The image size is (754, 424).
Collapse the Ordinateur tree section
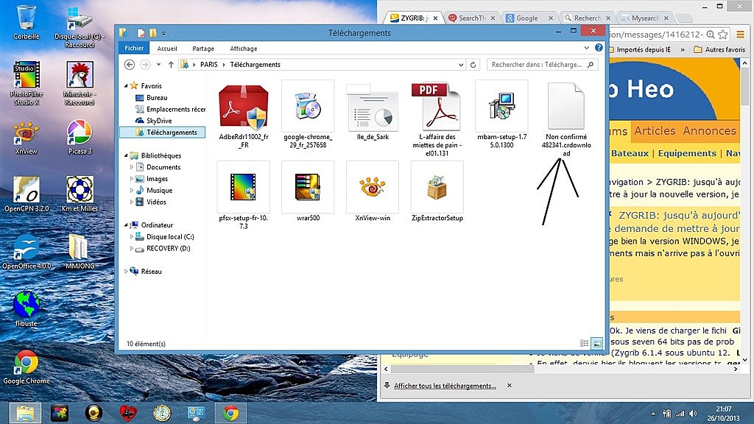126,225
